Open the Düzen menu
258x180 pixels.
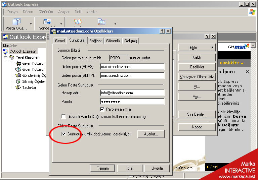pos(28,12)
